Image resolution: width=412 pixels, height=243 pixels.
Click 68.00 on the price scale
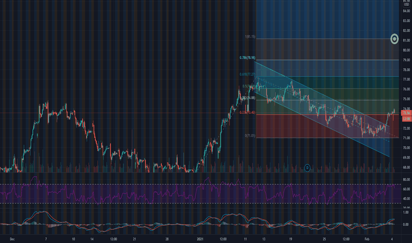tap(406, 167)
